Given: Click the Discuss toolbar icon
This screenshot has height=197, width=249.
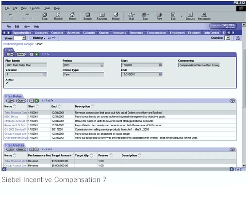Looking at the screenshot, I should coord(190,15).
